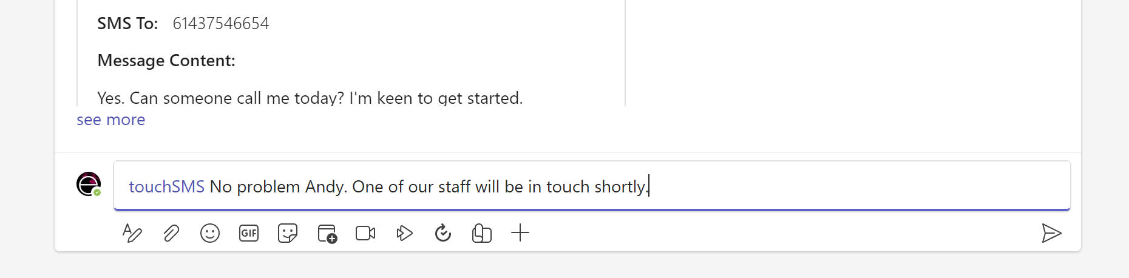Click the SMS To label
This screenshot has height=278, width=1129.
127,24
